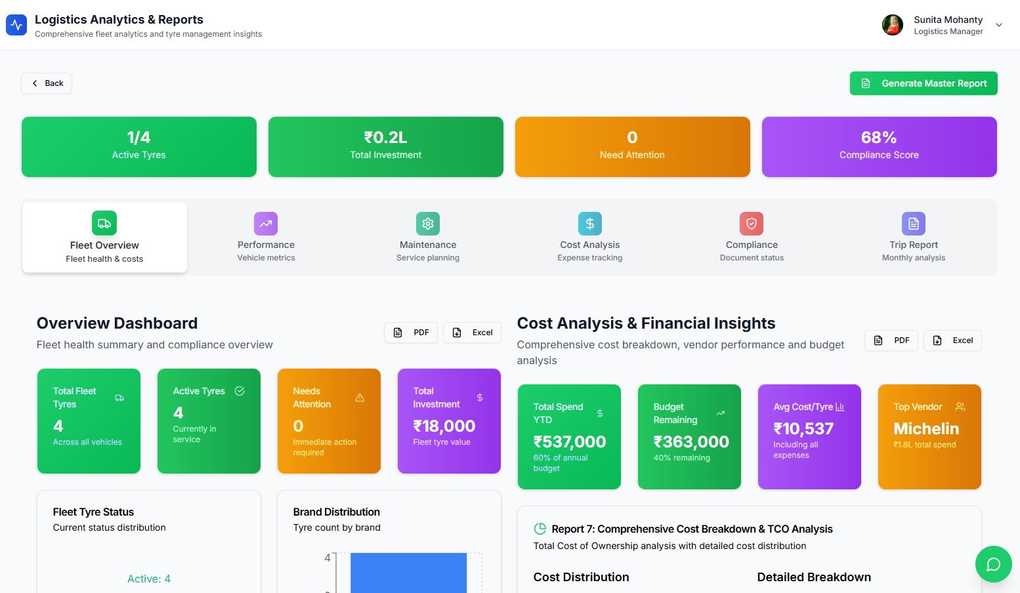This screenshot has height=593, width=1020.
Task: Expand the profile dropdown chevron
Action: click(998, 24)
